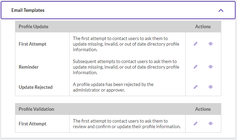Collapse the Email Templates section chevron
Viewport: 237px width, 140px height.
(x=221, y=10)
